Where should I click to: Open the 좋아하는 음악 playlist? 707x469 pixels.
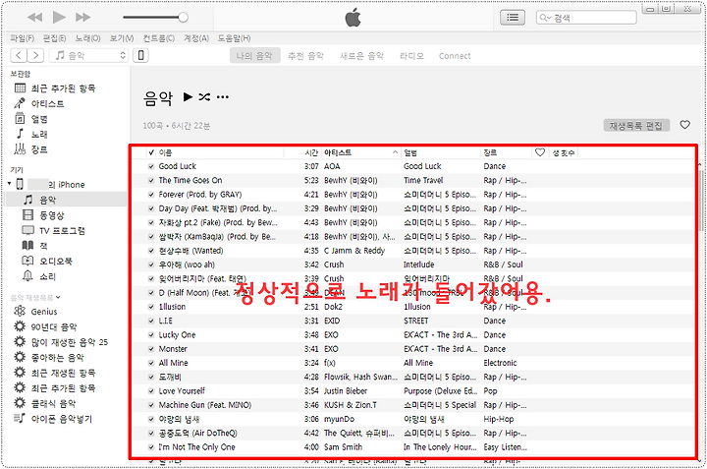click(57, 358)
